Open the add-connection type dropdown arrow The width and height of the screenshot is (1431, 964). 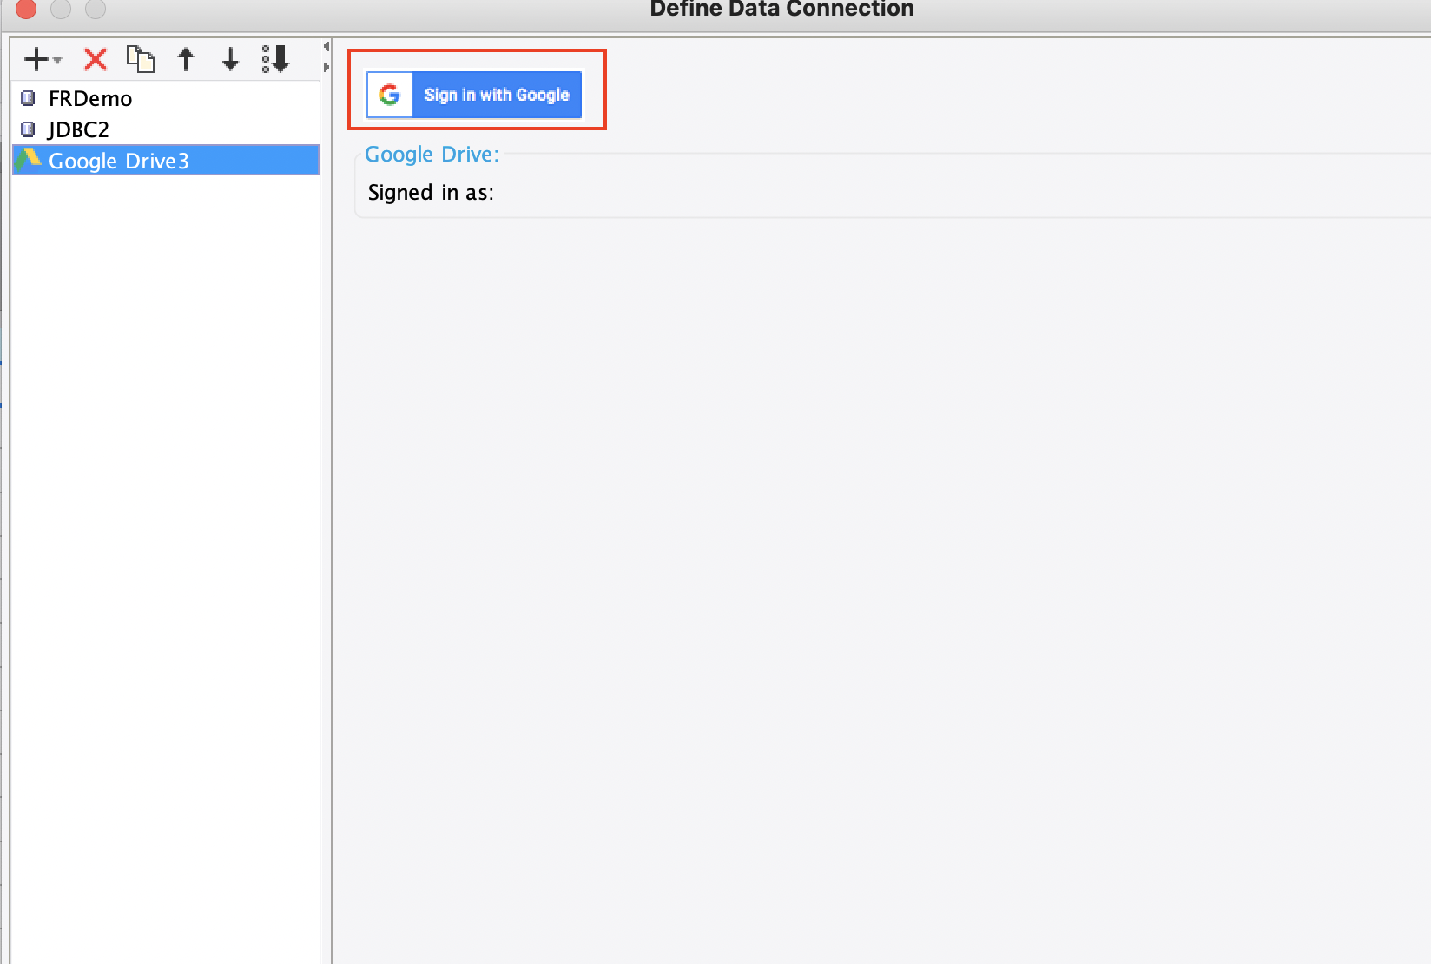[56, 63]
